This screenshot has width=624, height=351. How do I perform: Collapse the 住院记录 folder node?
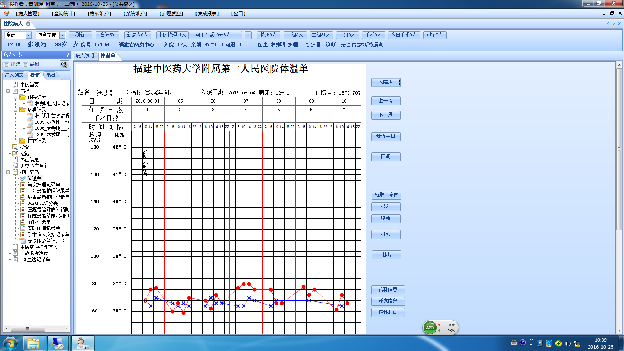[x=15, y=97]
